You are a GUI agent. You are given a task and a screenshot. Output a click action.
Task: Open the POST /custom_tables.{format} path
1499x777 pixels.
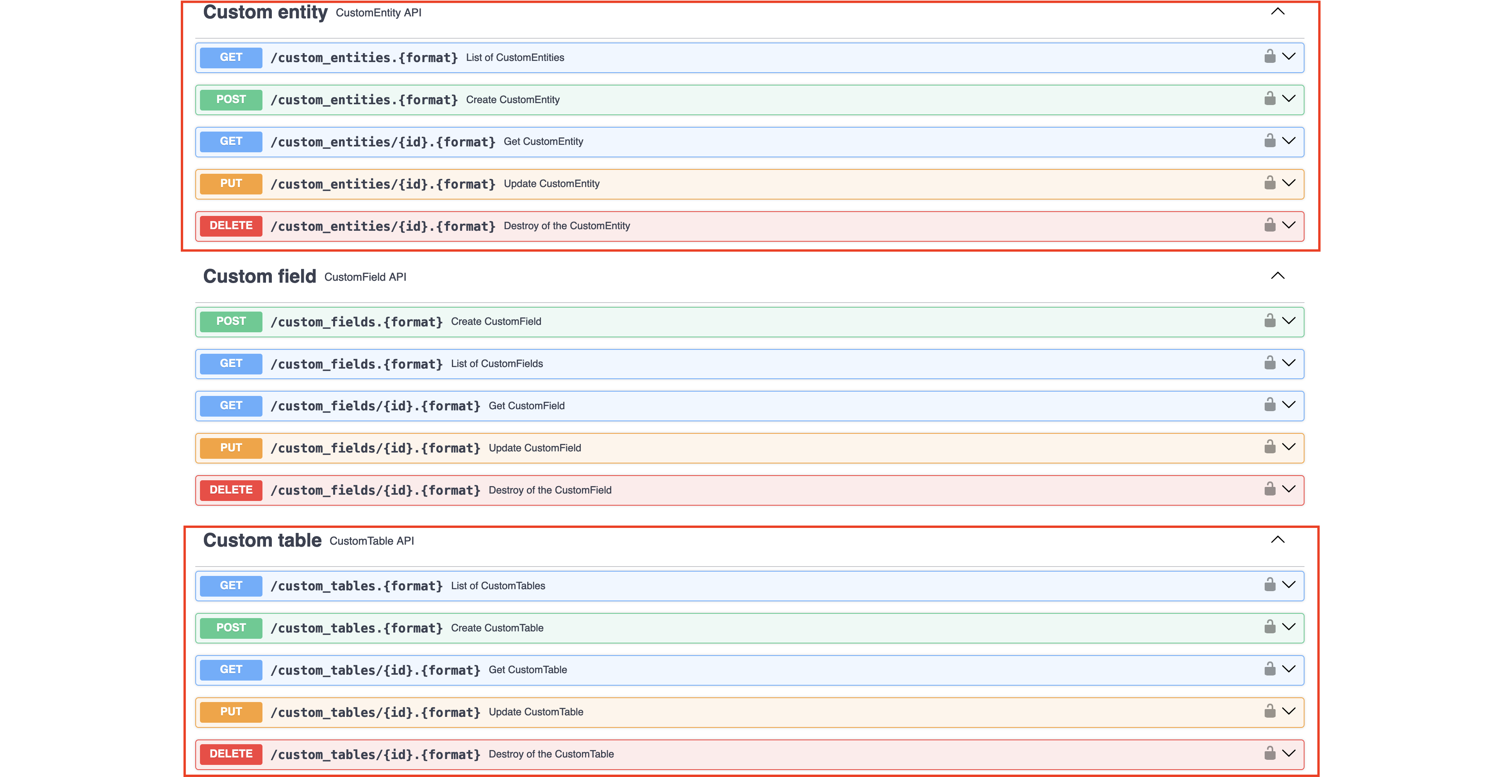coord(356,628)
